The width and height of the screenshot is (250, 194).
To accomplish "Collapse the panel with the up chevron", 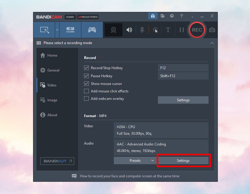I will [212, 43].
